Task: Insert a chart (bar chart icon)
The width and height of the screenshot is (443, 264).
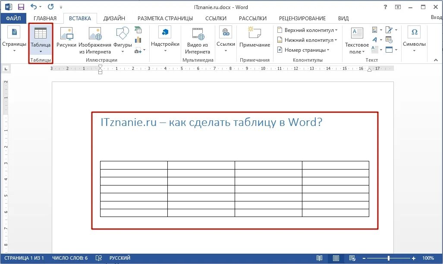Action: tap(138, 40)
